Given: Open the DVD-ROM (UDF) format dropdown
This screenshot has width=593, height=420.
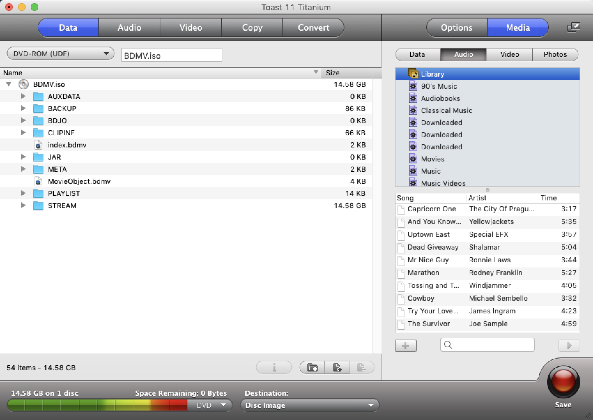Looking at the screenshot, I should 61,54.
